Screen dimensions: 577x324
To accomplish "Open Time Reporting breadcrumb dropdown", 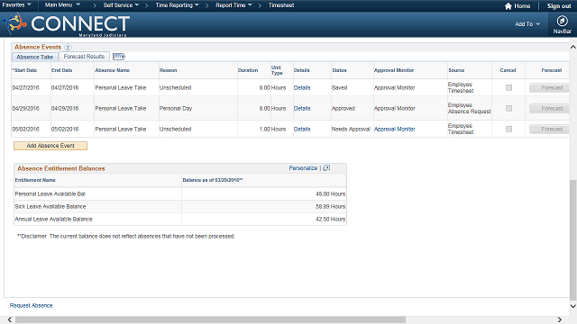I will (x=177, y=5).
